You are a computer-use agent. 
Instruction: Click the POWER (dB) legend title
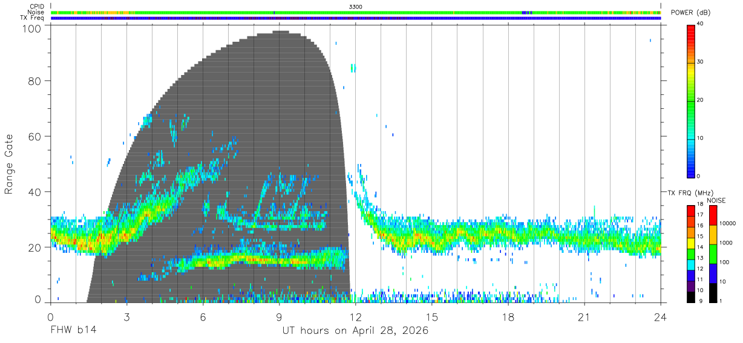[690, 13]
